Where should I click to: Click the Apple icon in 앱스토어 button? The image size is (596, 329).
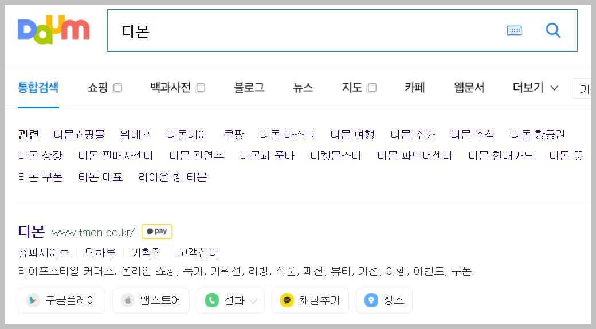(x=128, y=300)
